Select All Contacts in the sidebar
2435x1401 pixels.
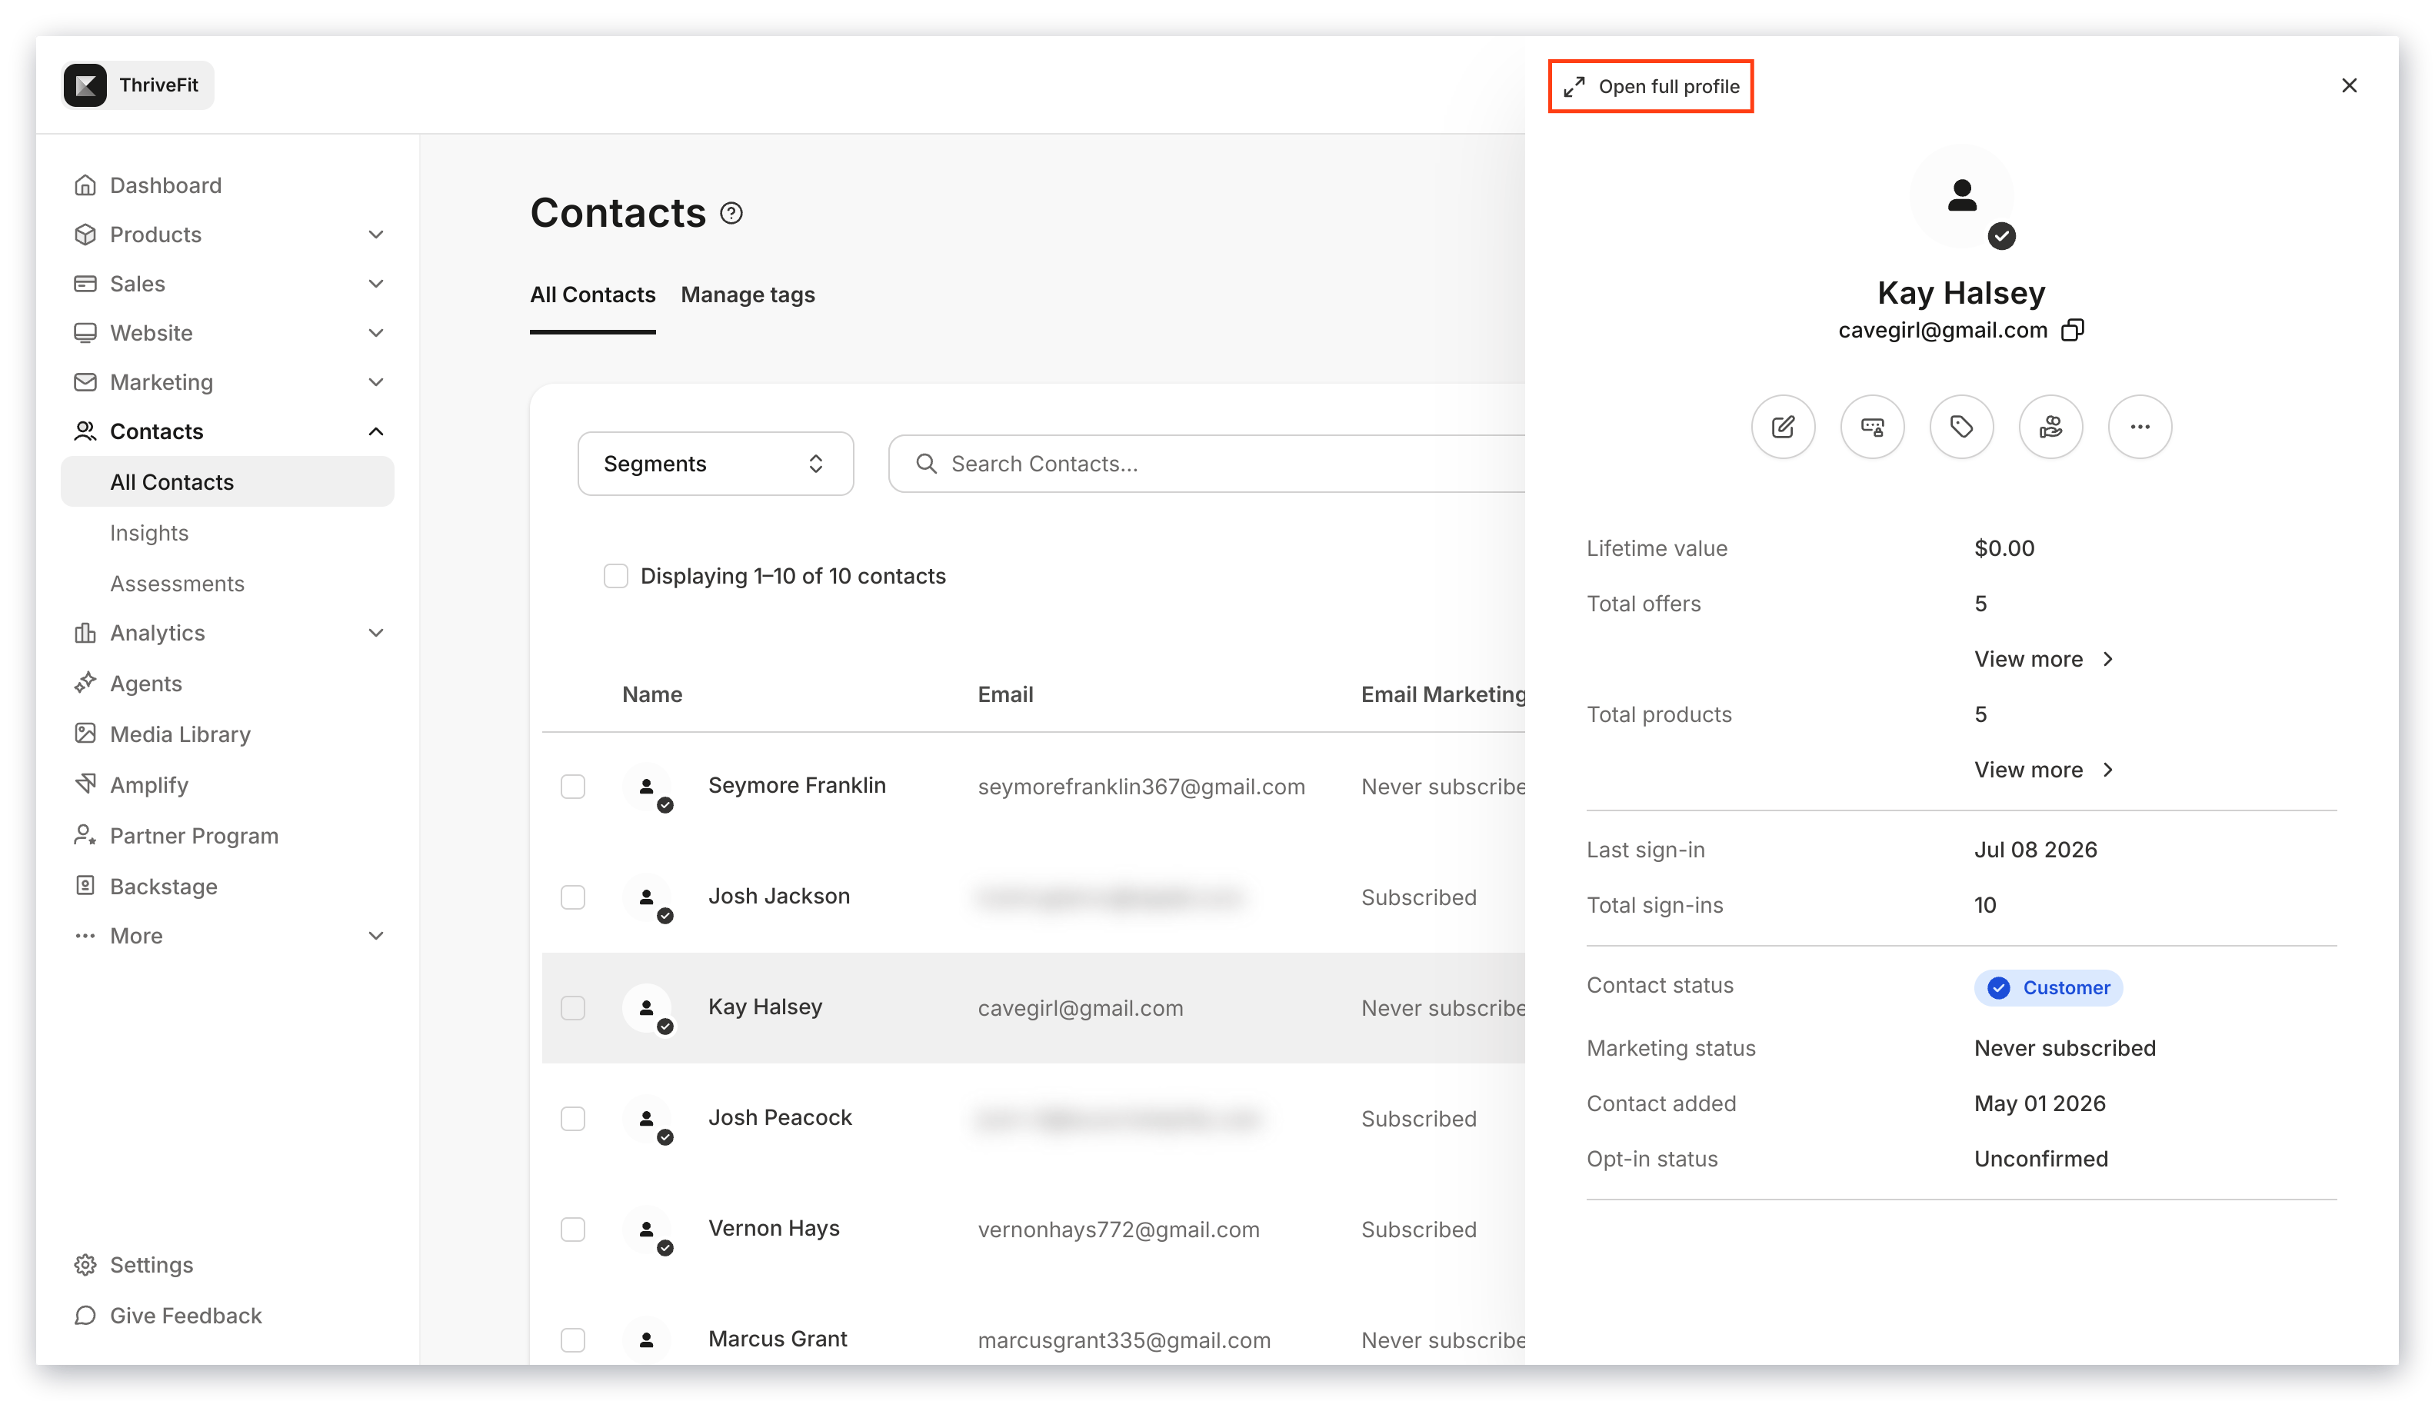tap(227, 482)
